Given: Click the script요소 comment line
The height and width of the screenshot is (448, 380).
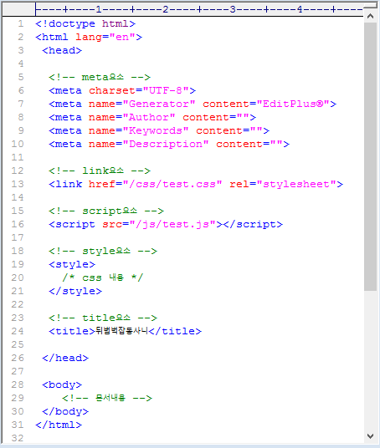Looking at the screenshot, I should (x=106, y=211).
